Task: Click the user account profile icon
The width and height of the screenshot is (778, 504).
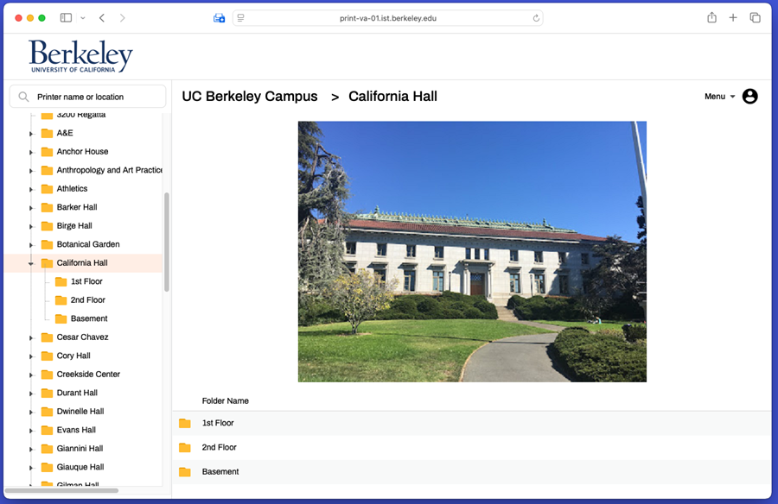Action: (749, 97)
